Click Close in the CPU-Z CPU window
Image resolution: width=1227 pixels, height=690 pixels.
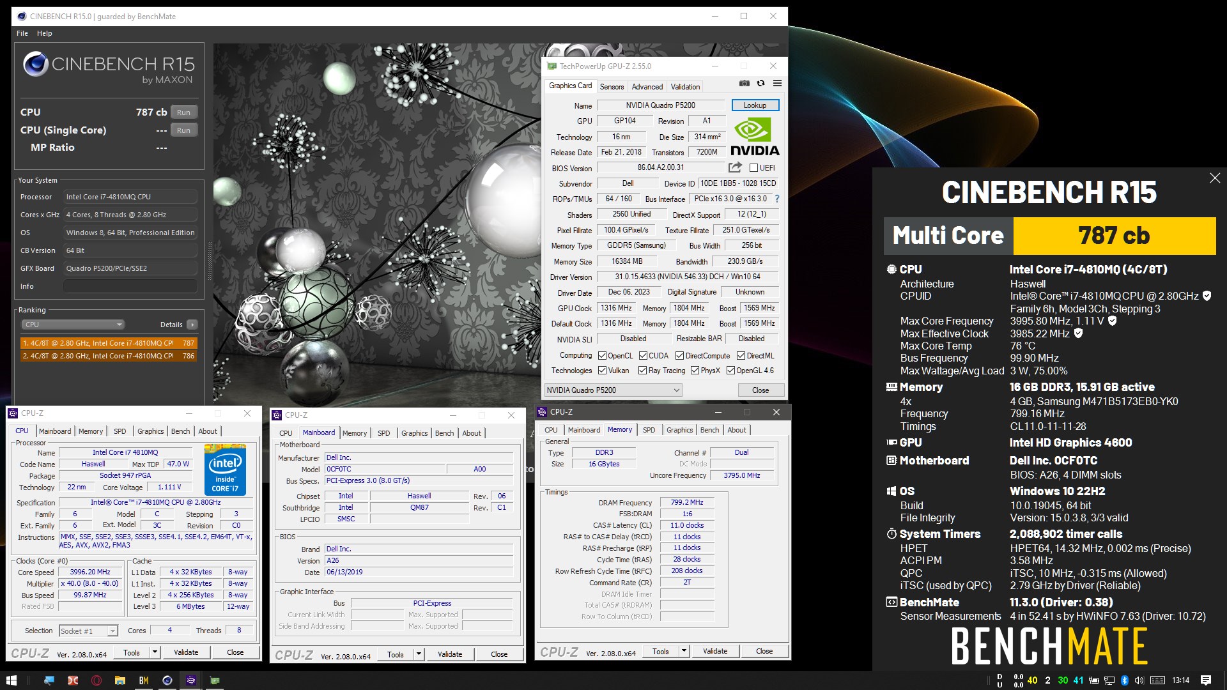click(x=235, y=652)
